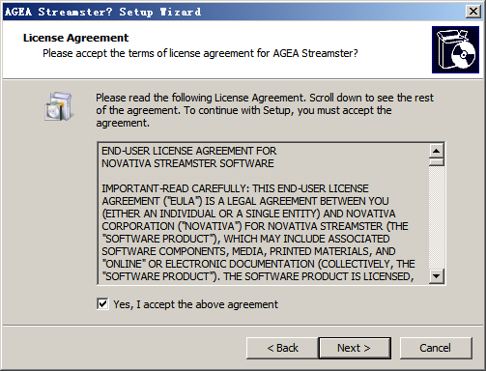Click the empty scrollbar track below the thumb
Screen dimensions: 486x371
click(437, 217)
